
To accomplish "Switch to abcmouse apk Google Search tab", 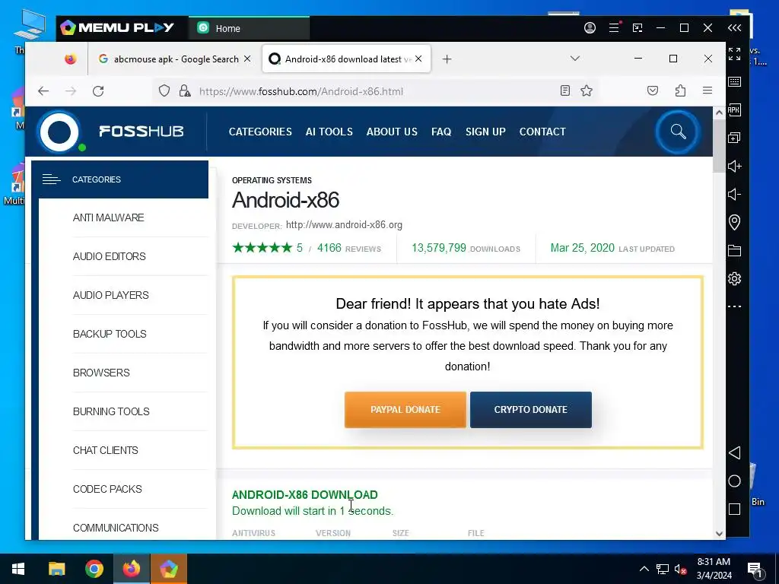I will (176, 59).
